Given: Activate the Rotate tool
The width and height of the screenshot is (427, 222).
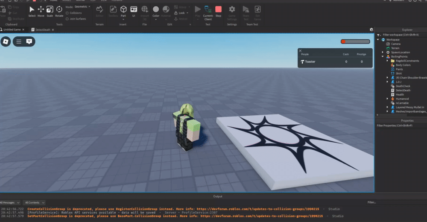Looking at the screenshot, I should click(59, 12).
